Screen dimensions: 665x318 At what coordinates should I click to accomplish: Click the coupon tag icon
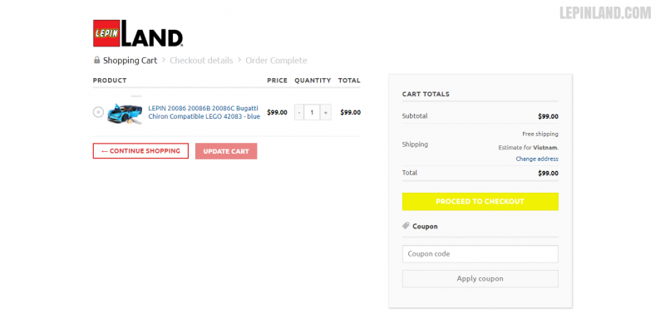click(406, 226)
